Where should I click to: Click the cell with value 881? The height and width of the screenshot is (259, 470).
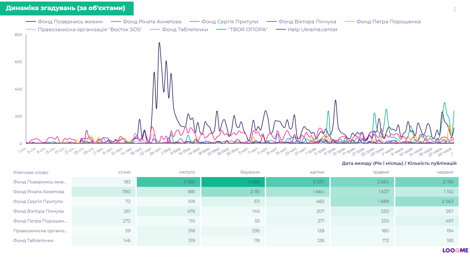tap(168, 192)
